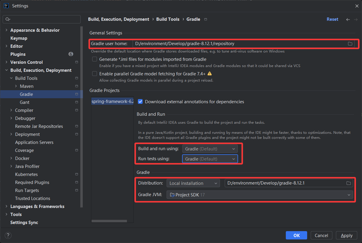Expand the Tools section
Image resolution: width=362 pixels, height=243 pixels.
[x=7, y=215]
